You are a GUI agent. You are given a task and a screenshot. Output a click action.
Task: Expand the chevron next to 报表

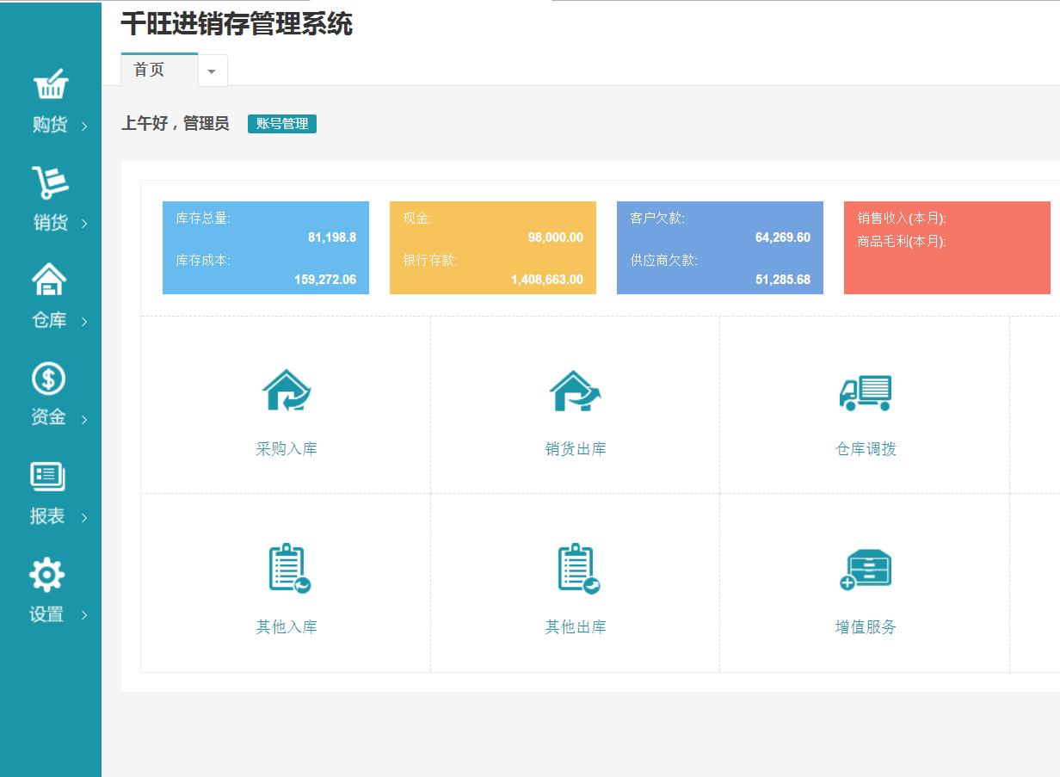point(84,518)
